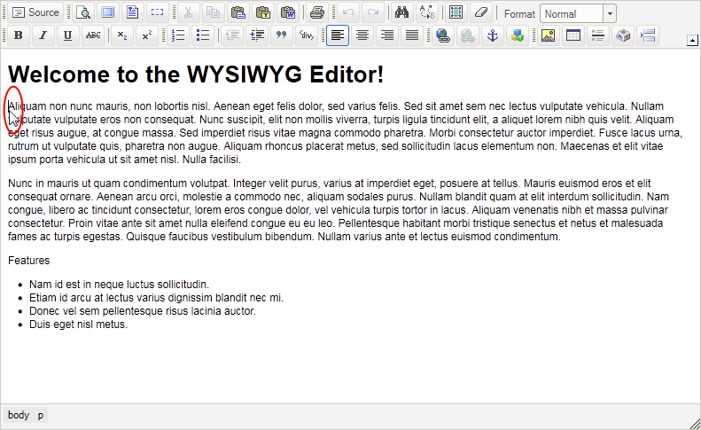Click the Copy icon
The height and width of the screenshot is (430, 701).
click(214, 12)
